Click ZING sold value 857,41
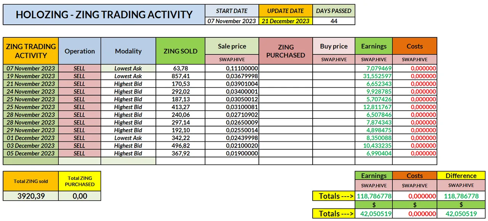The width and height of the screenshot is (488, 221). (181, 76)
